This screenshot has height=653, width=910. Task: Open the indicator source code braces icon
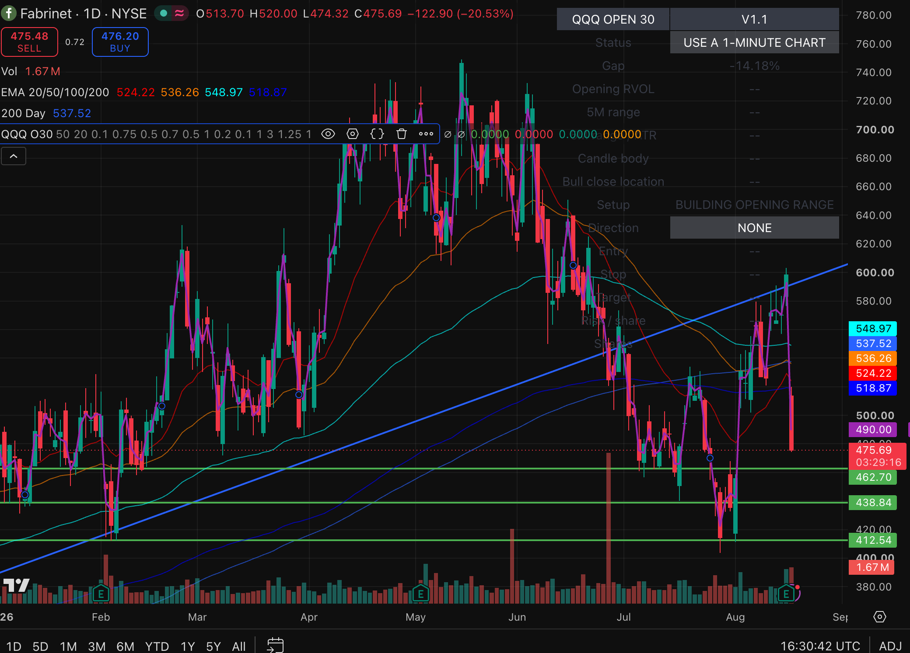click(377, 134)
